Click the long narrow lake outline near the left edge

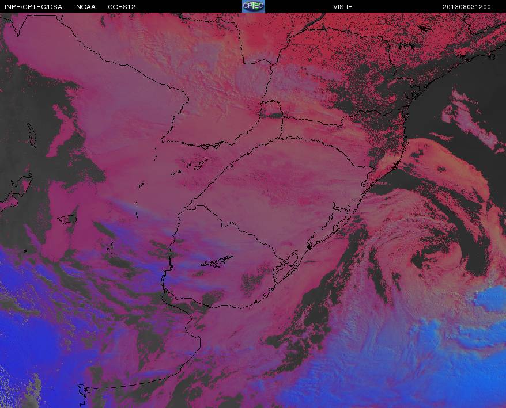coord(32,135)
